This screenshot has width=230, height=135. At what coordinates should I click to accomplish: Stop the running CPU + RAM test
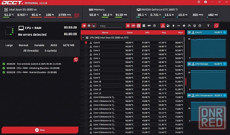click(40, 130)
